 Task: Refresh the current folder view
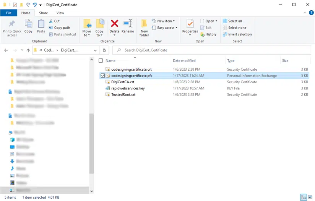(x=104, y=50)
